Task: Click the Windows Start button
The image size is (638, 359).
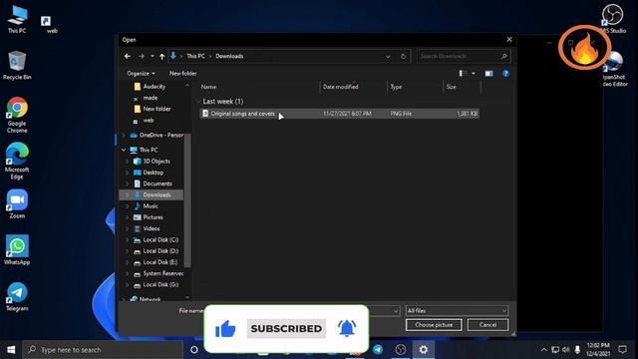Action: click(x=11, y=350)
